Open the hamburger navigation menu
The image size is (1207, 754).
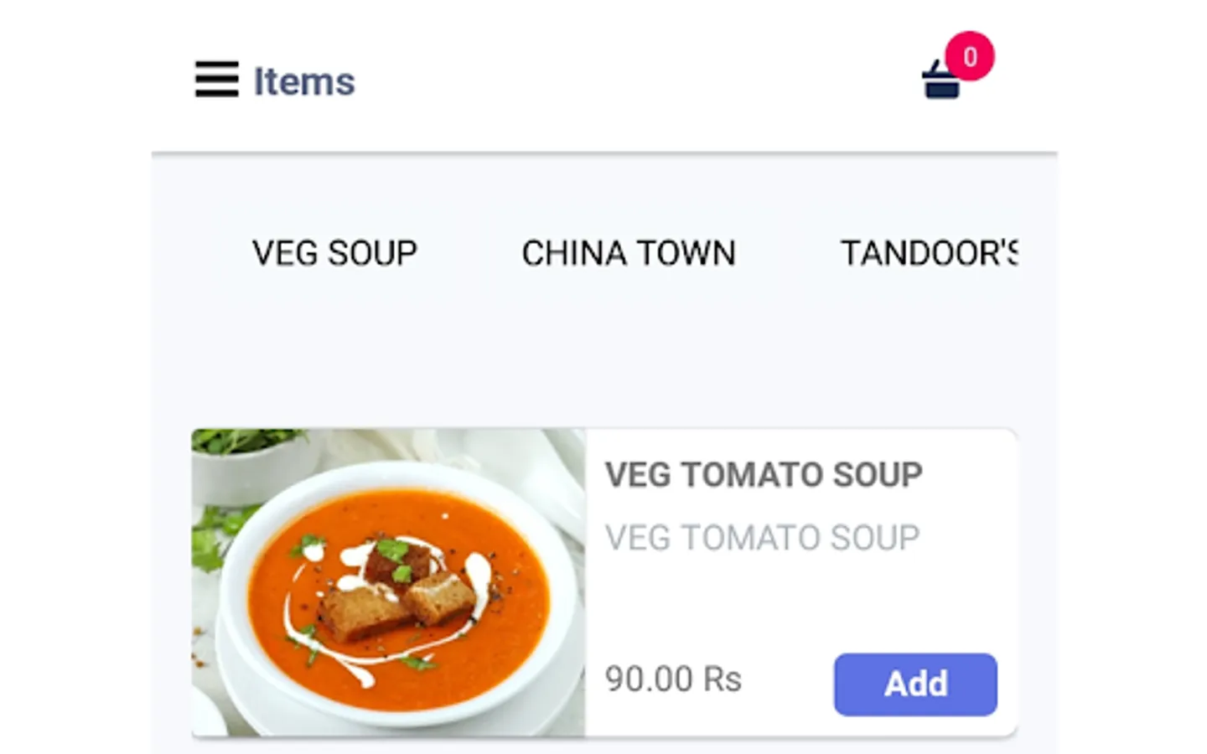(x=216, y=80)
